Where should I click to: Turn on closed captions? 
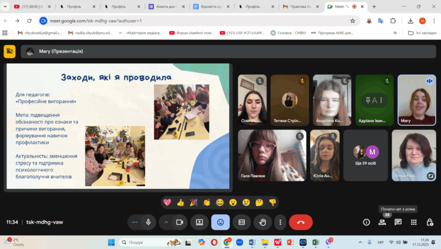coord(242,222)
